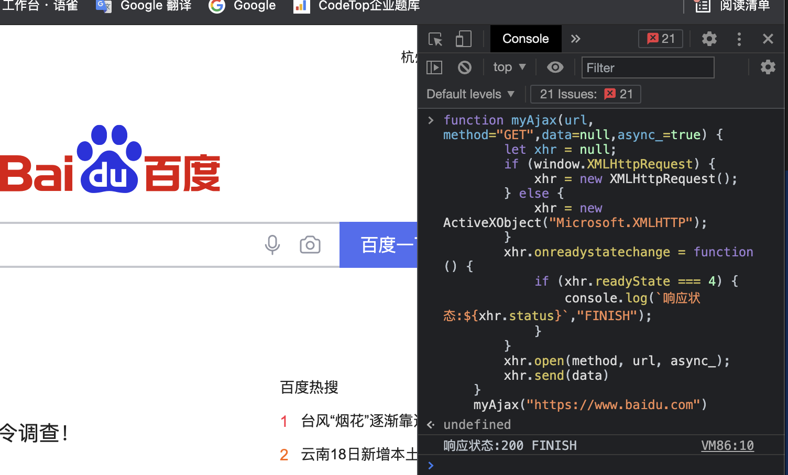788x475 pixels.
Task: Open DevTools settings gear in top bar
Action: [709, 39]
